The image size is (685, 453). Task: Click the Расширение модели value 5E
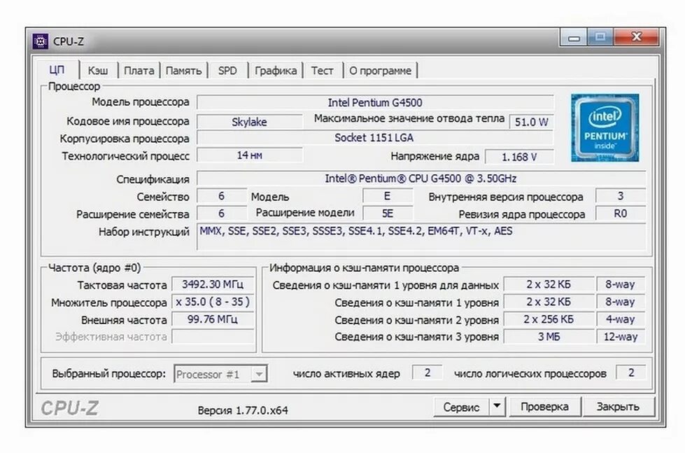click(388, 214)
